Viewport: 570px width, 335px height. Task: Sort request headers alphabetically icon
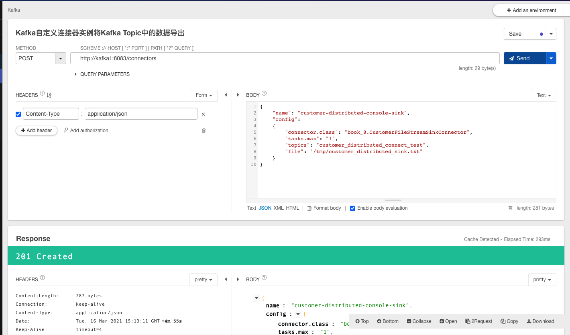pyautogui.click(x=49, y=95)
